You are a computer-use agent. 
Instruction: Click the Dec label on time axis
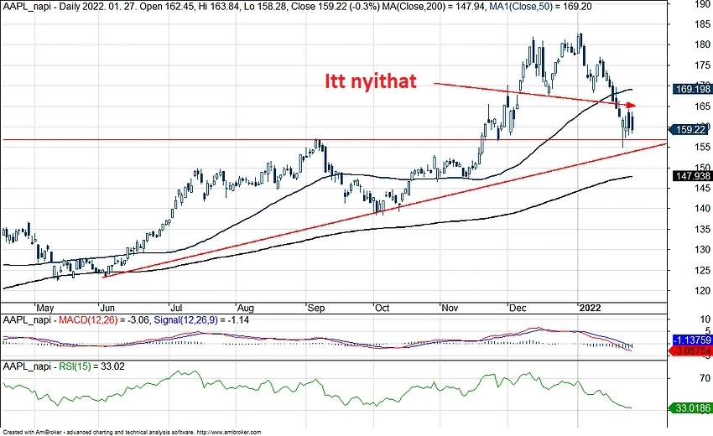tap(518, 308)
